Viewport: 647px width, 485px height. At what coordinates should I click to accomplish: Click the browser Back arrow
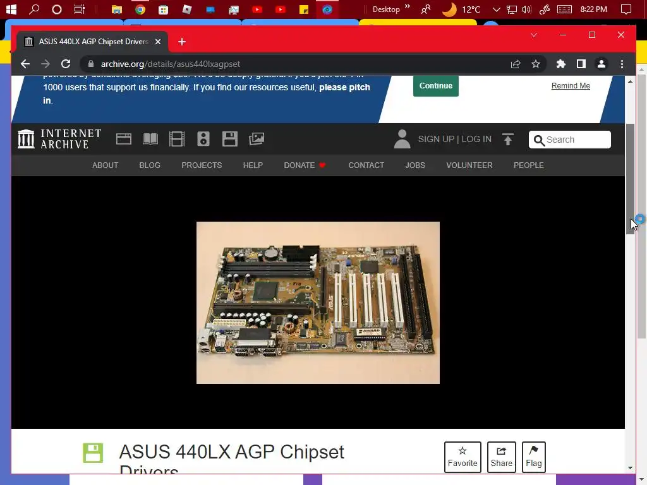[25, 64]
